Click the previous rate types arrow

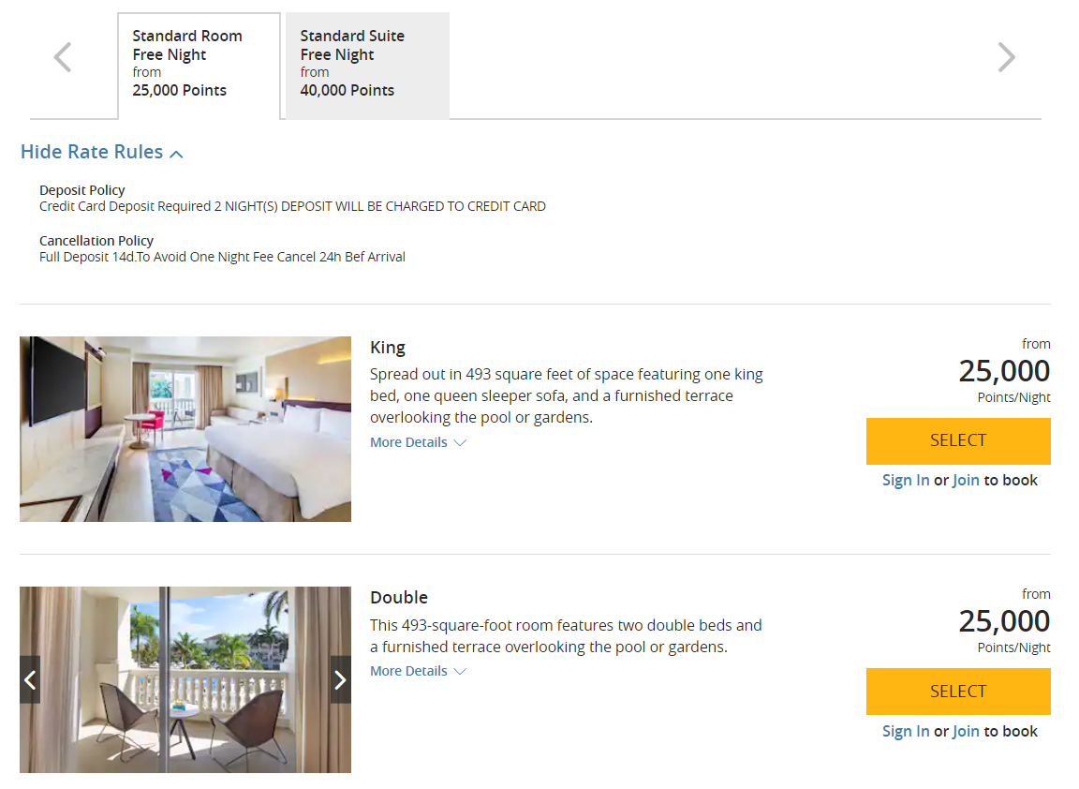click(63, 57)
